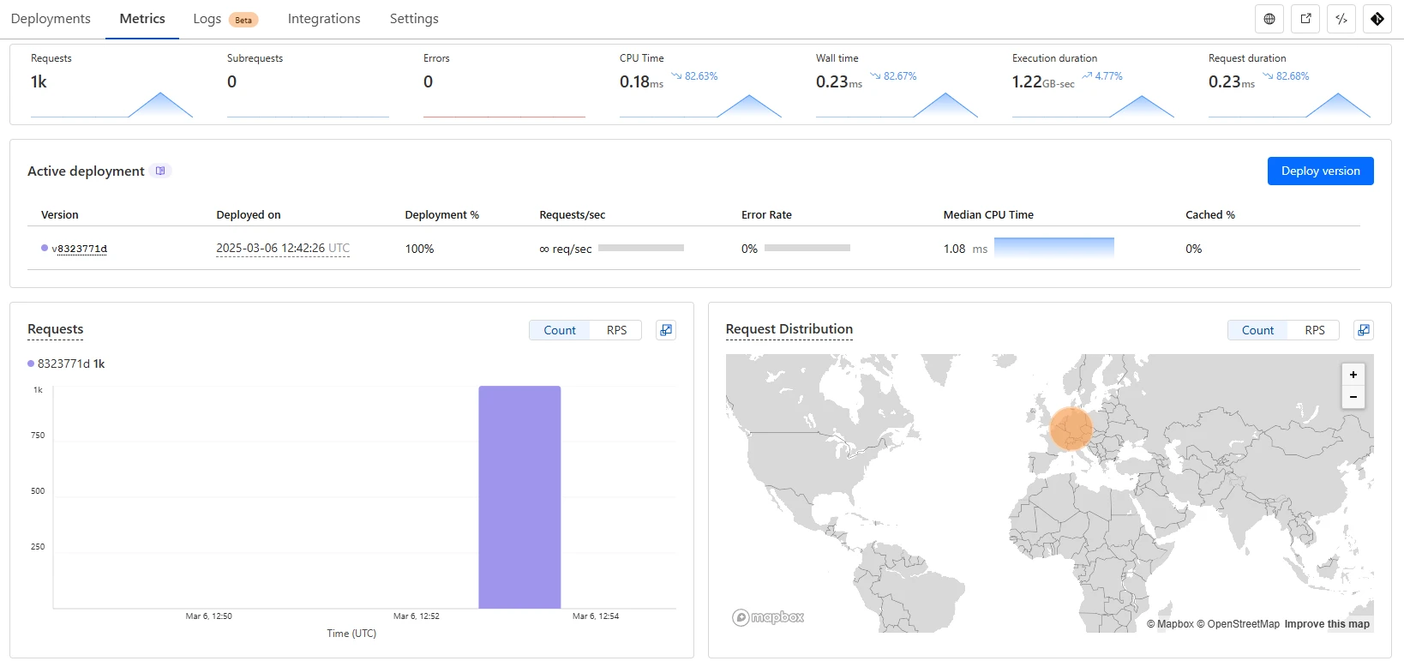The image size is (1404, 667).
Task: Click the OpenStreetMap attribution link
Action: point(1238,624)
